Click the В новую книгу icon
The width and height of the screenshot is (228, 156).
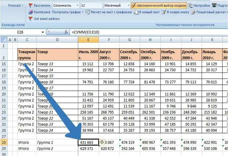(164, 12)
